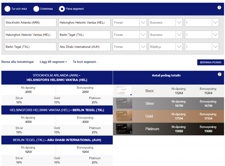225x166 pixels.
Task: Click the Abu Dhabi International (AUH) destination field
Action: (84, 47)
